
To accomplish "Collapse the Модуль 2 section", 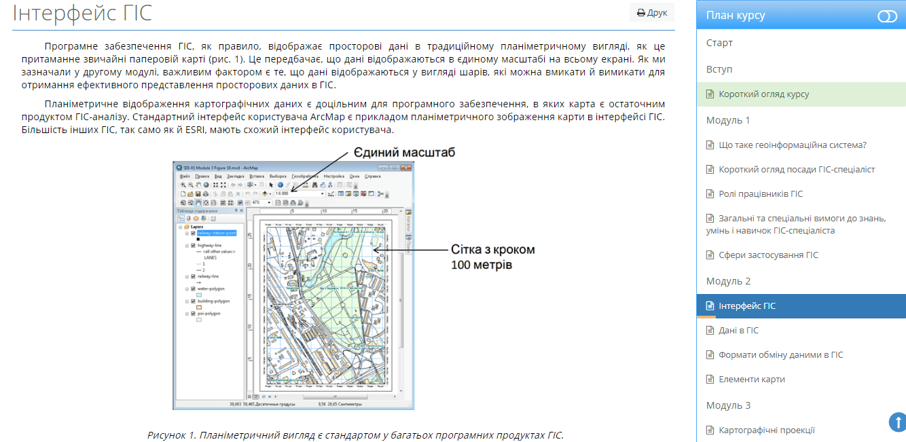I will [x=728, y=281].
